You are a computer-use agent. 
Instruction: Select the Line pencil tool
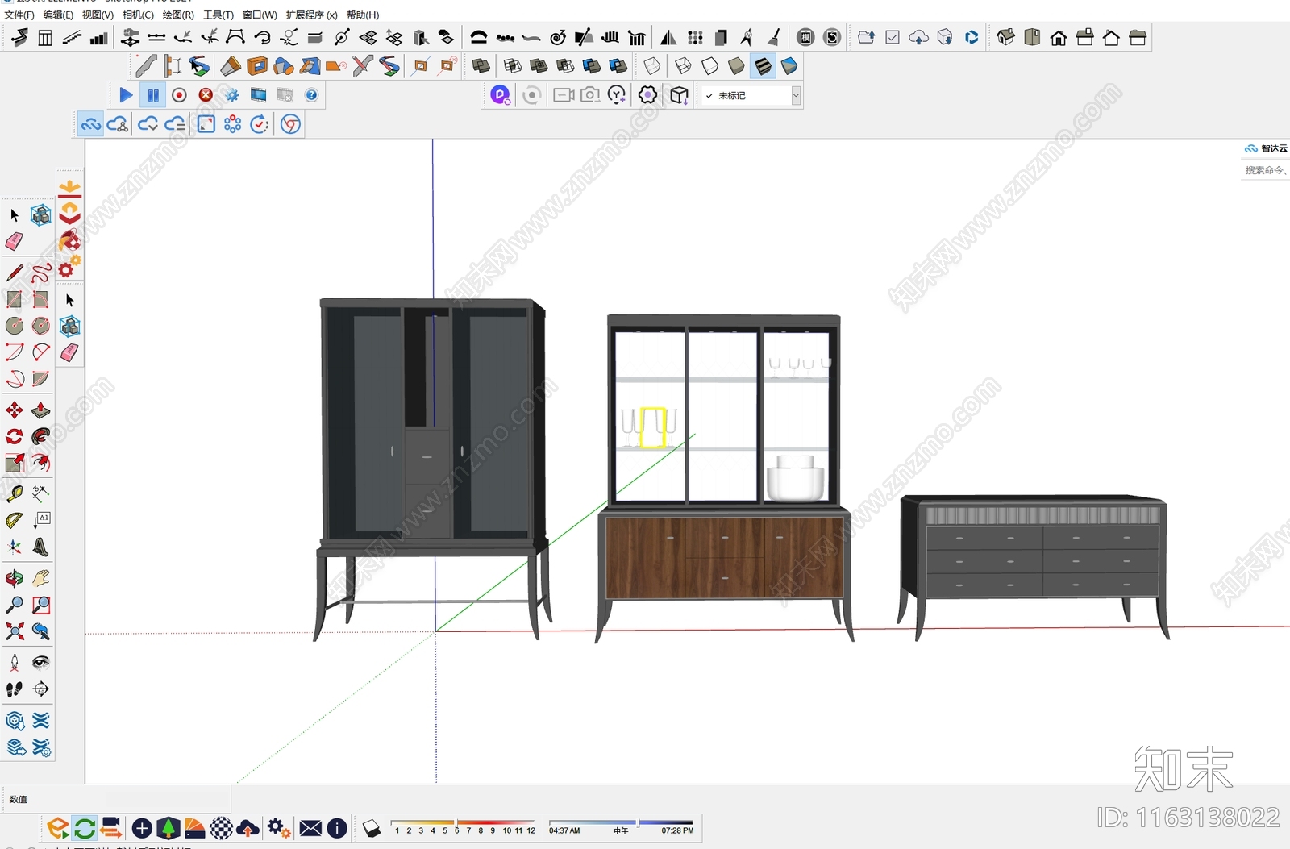14,273
